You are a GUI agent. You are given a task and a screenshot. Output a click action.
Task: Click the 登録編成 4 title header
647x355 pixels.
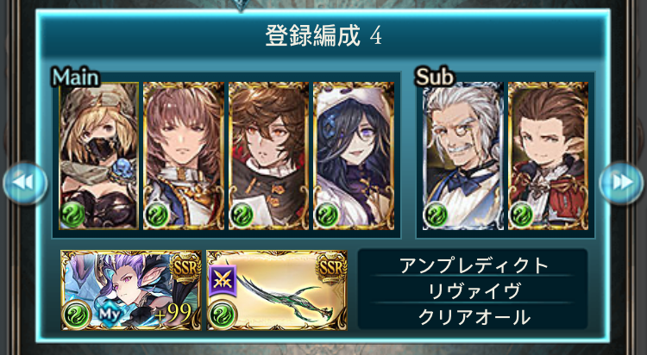coord(323,36)
